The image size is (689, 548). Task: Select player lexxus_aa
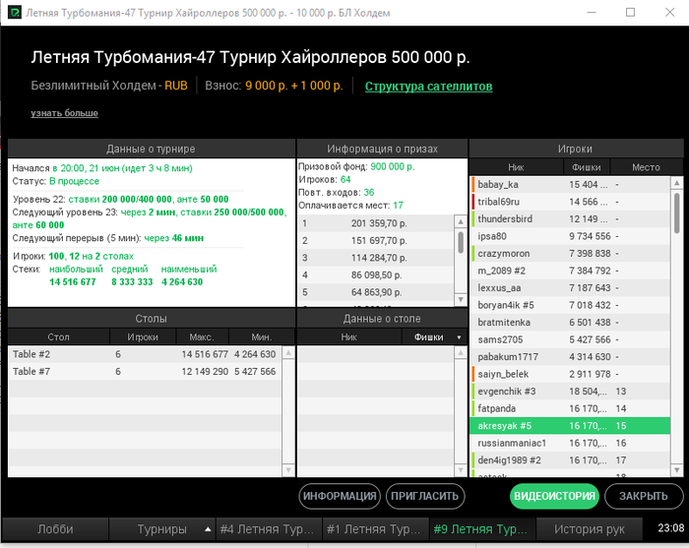[570, 287]
